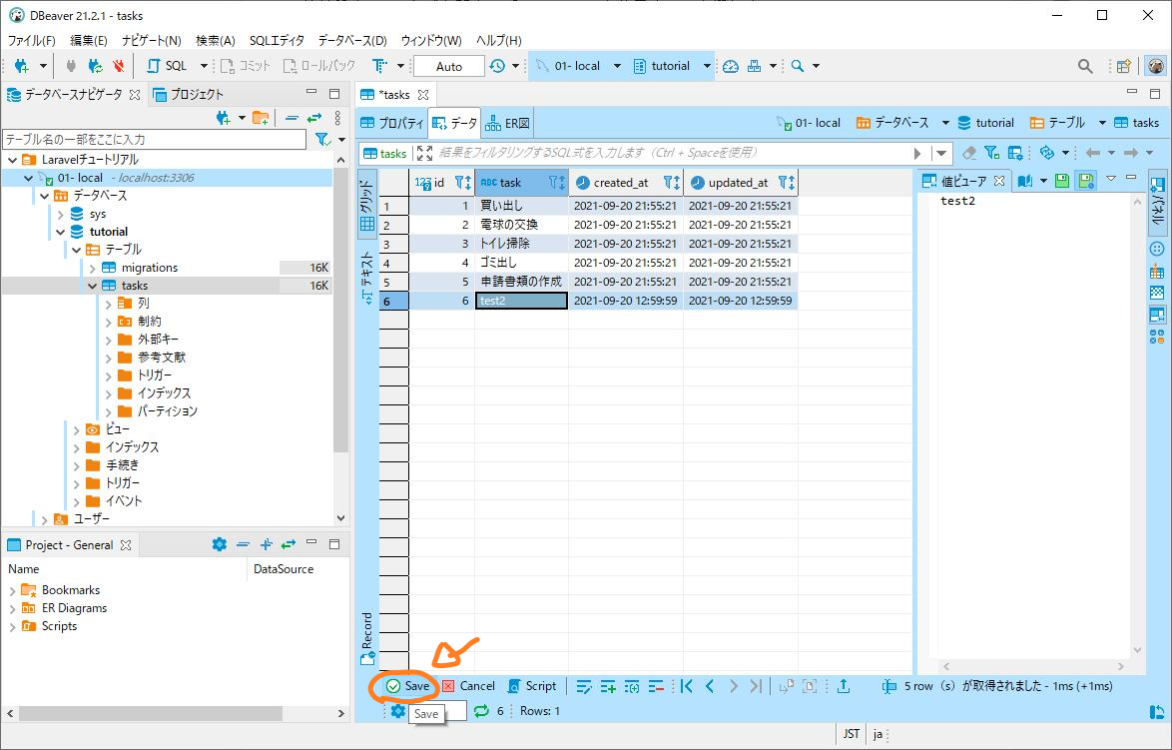Screen dimensions: 1172x750
Task: Close the 値ビューア panel tab
Action: [998, 181]
